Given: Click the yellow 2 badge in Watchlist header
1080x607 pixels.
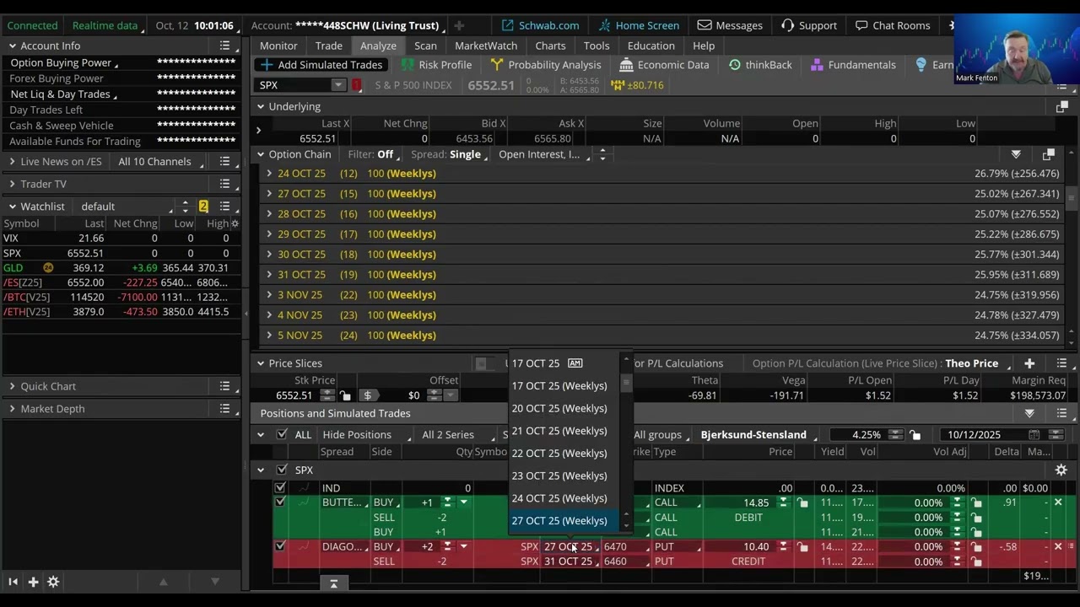Looking at the screenshot, I should [x=203, y=206].
